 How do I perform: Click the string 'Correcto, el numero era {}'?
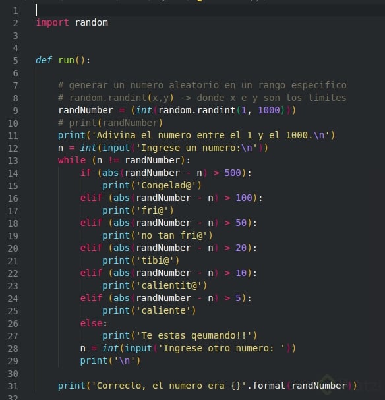coord(169,386)
